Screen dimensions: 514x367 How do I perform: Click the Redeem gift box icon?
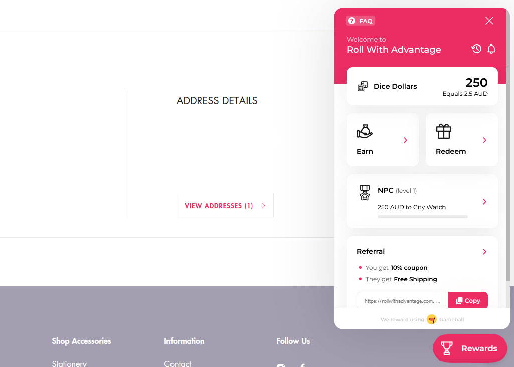tap(443, 131)
